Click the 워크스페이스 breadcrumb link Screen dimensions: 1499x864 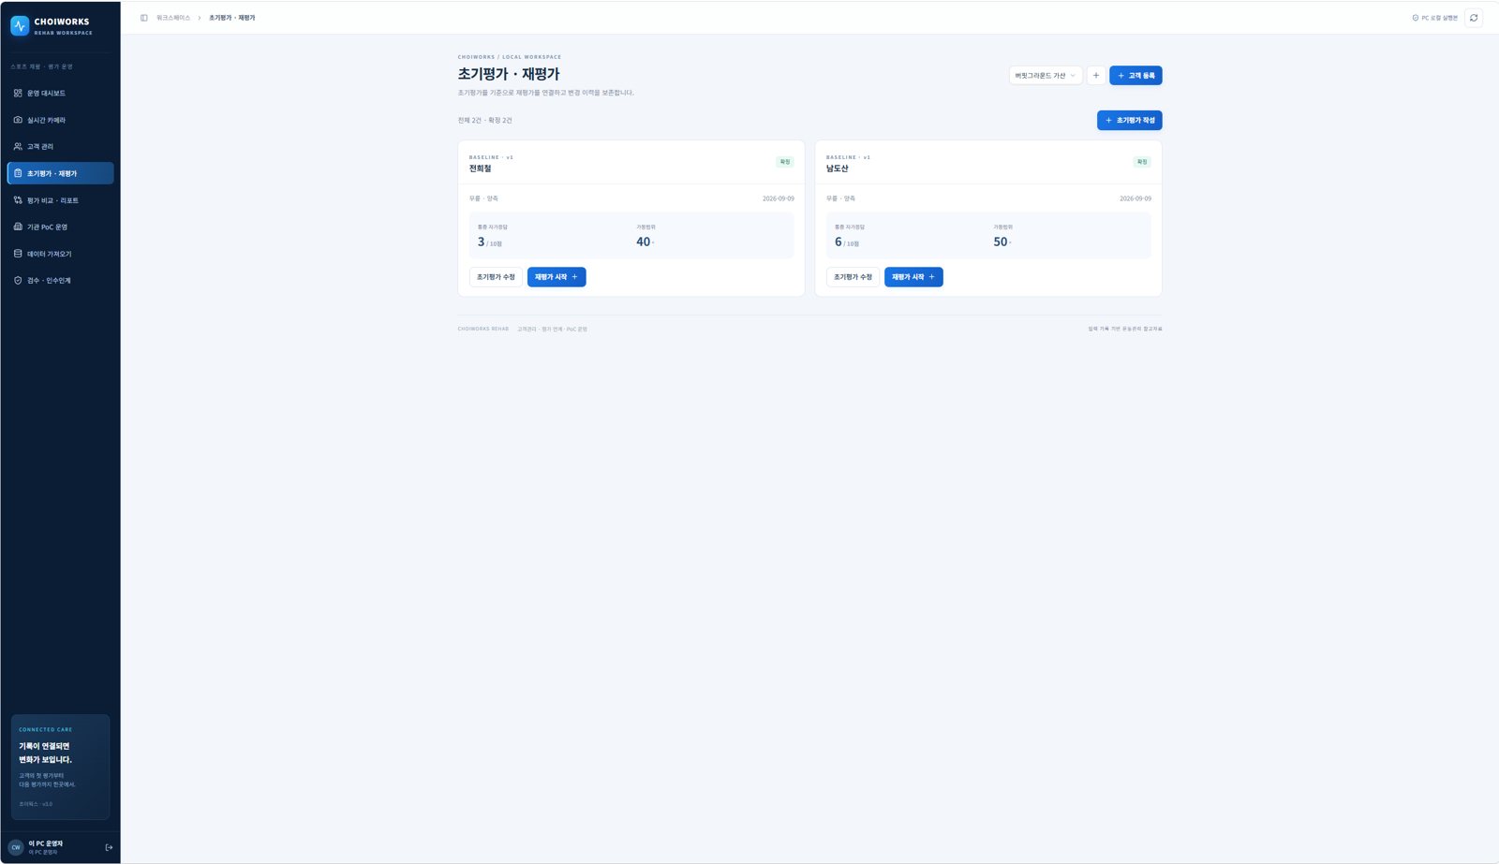(x=173, y=18)
